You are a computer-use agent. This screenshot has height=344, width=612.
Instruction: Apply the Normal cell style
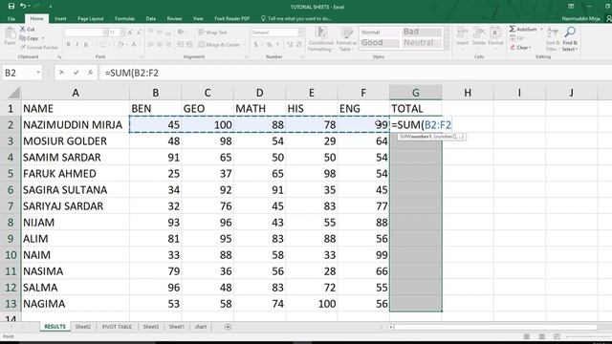pos(379,32)
